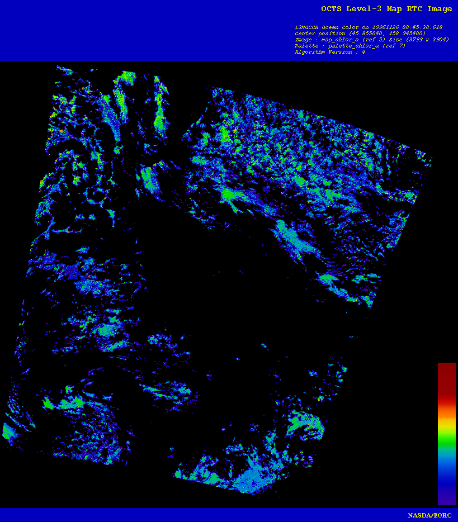Click the green patch at the far left edge of the map
The image size is (458, 522).
point(7,431)
